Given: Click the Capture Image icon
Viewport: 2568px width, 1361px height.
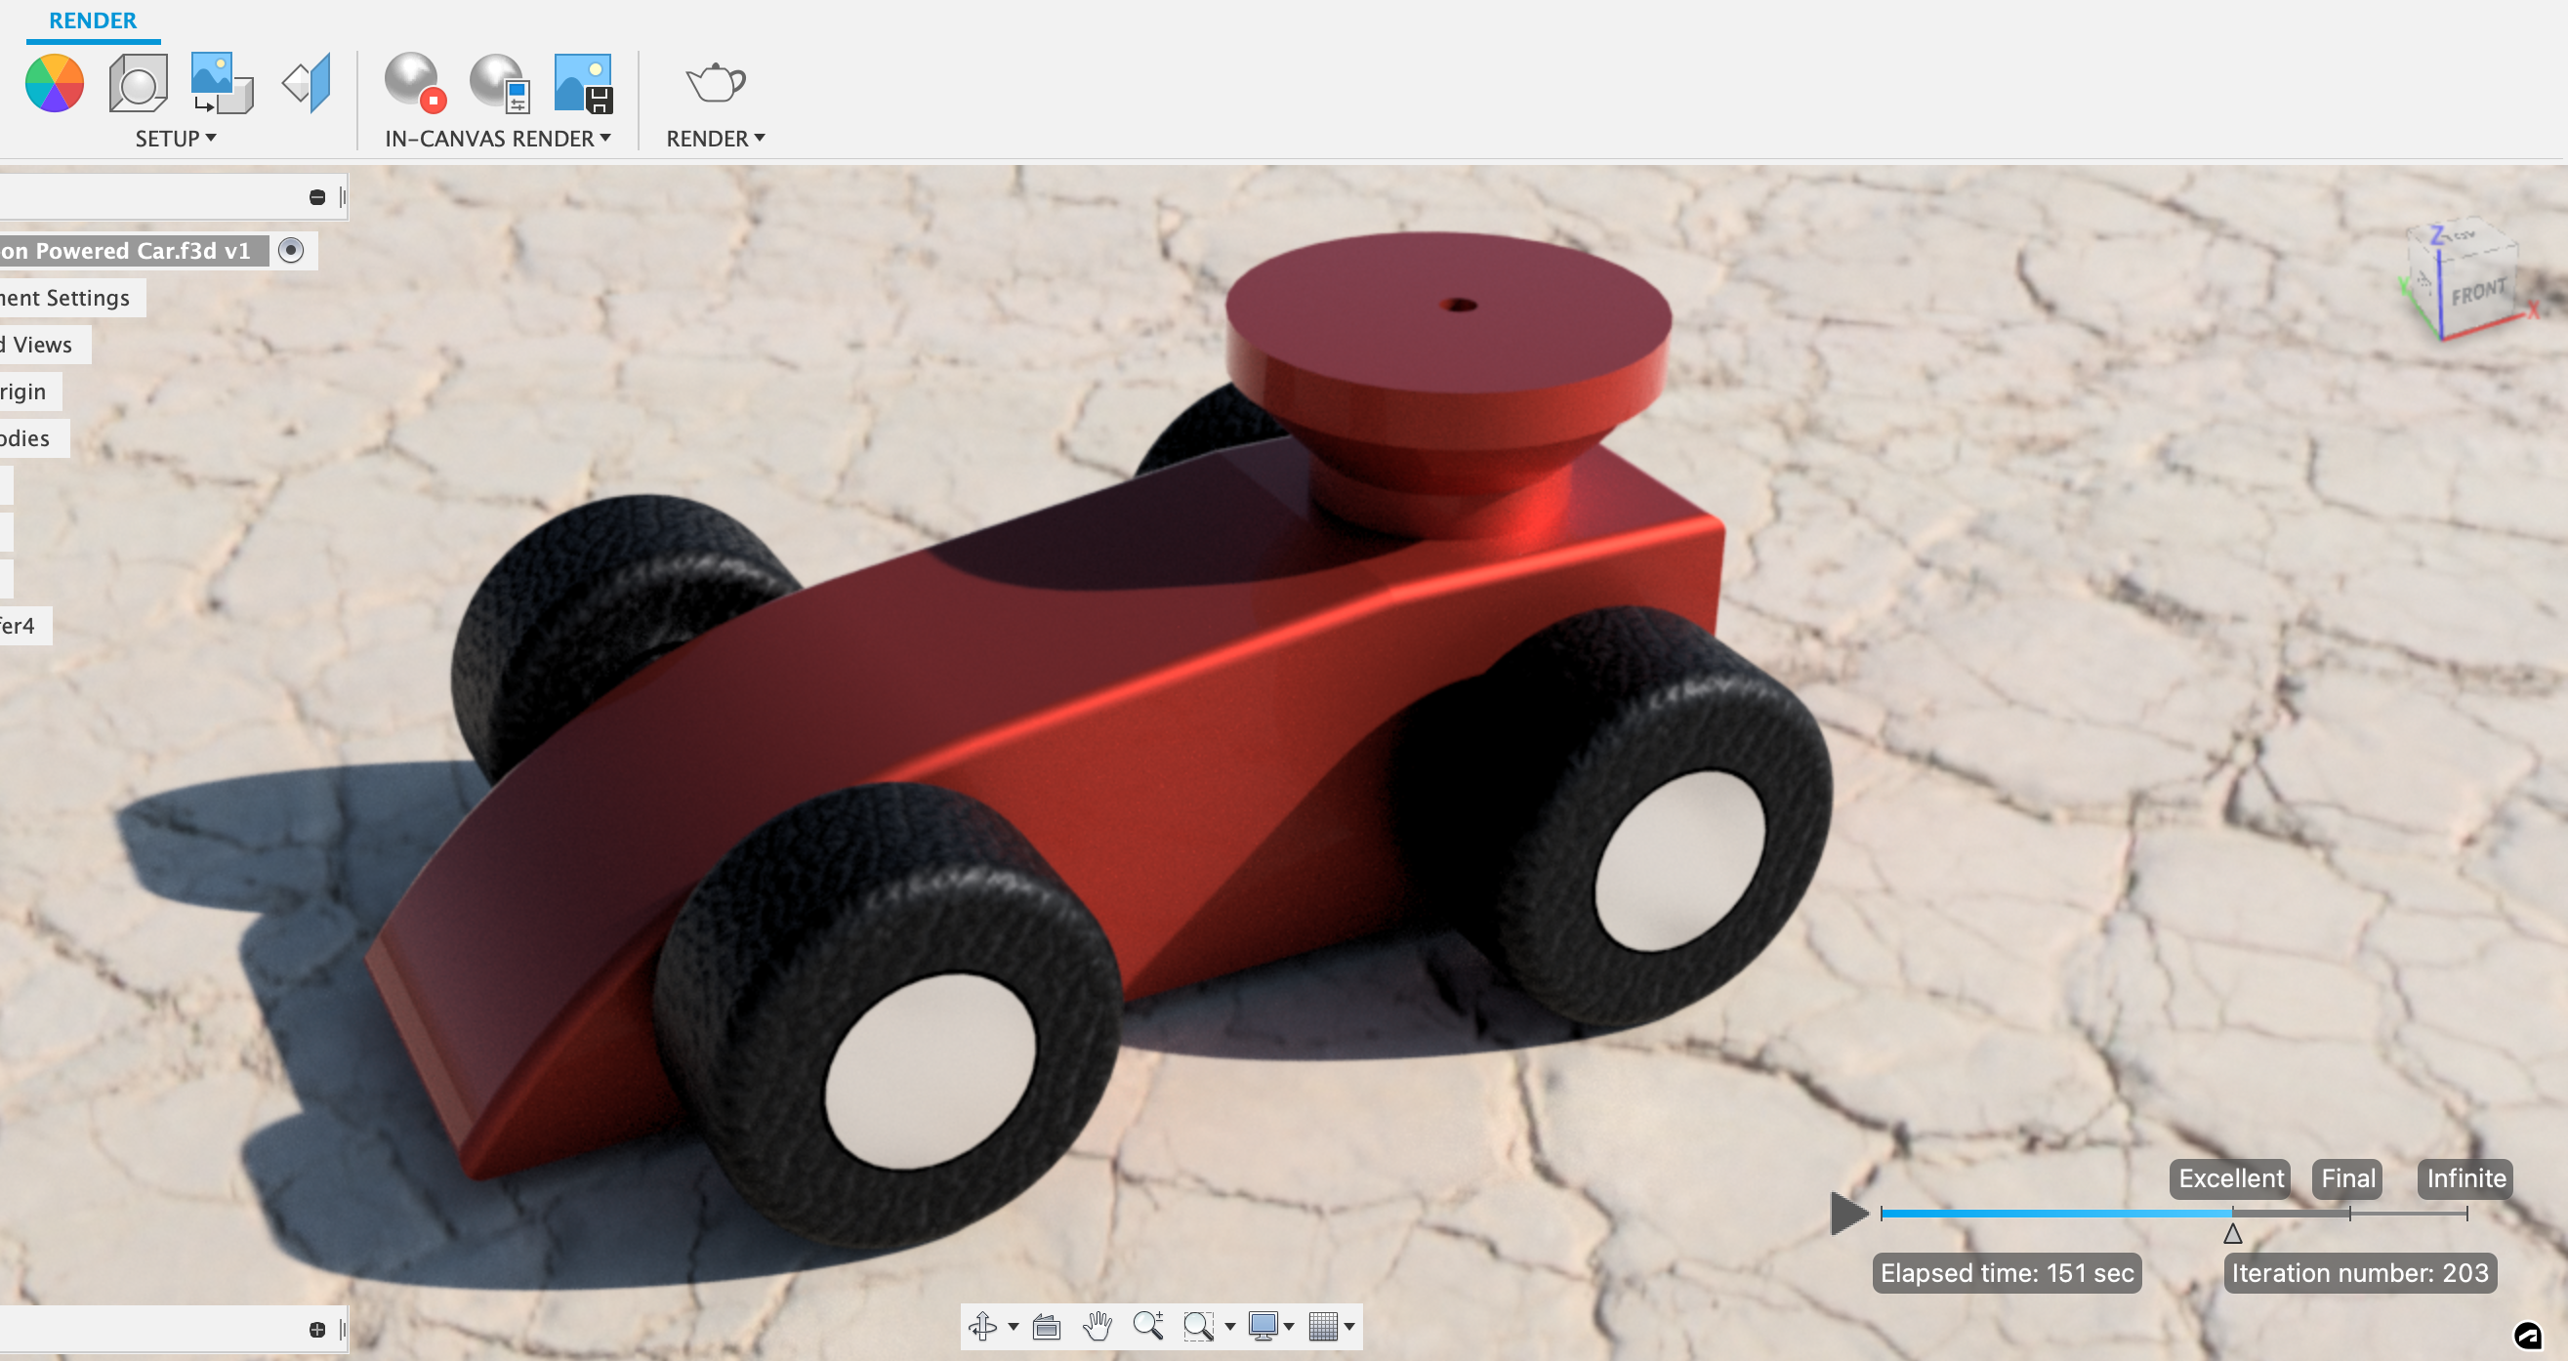Looking at the screenshot, I should pyautogui.click(x=583, y=83).
